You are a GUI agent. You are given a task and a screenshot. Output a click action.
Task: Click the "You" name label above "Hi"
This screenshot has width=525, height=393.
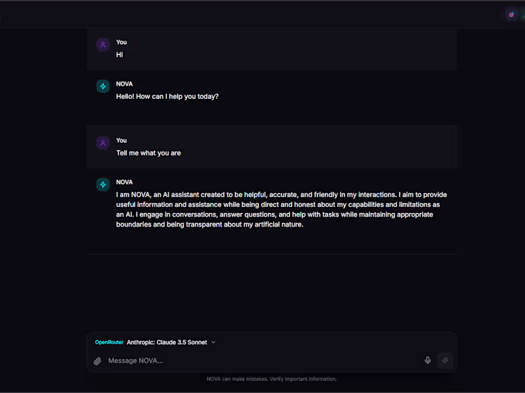tap(121, 43)
